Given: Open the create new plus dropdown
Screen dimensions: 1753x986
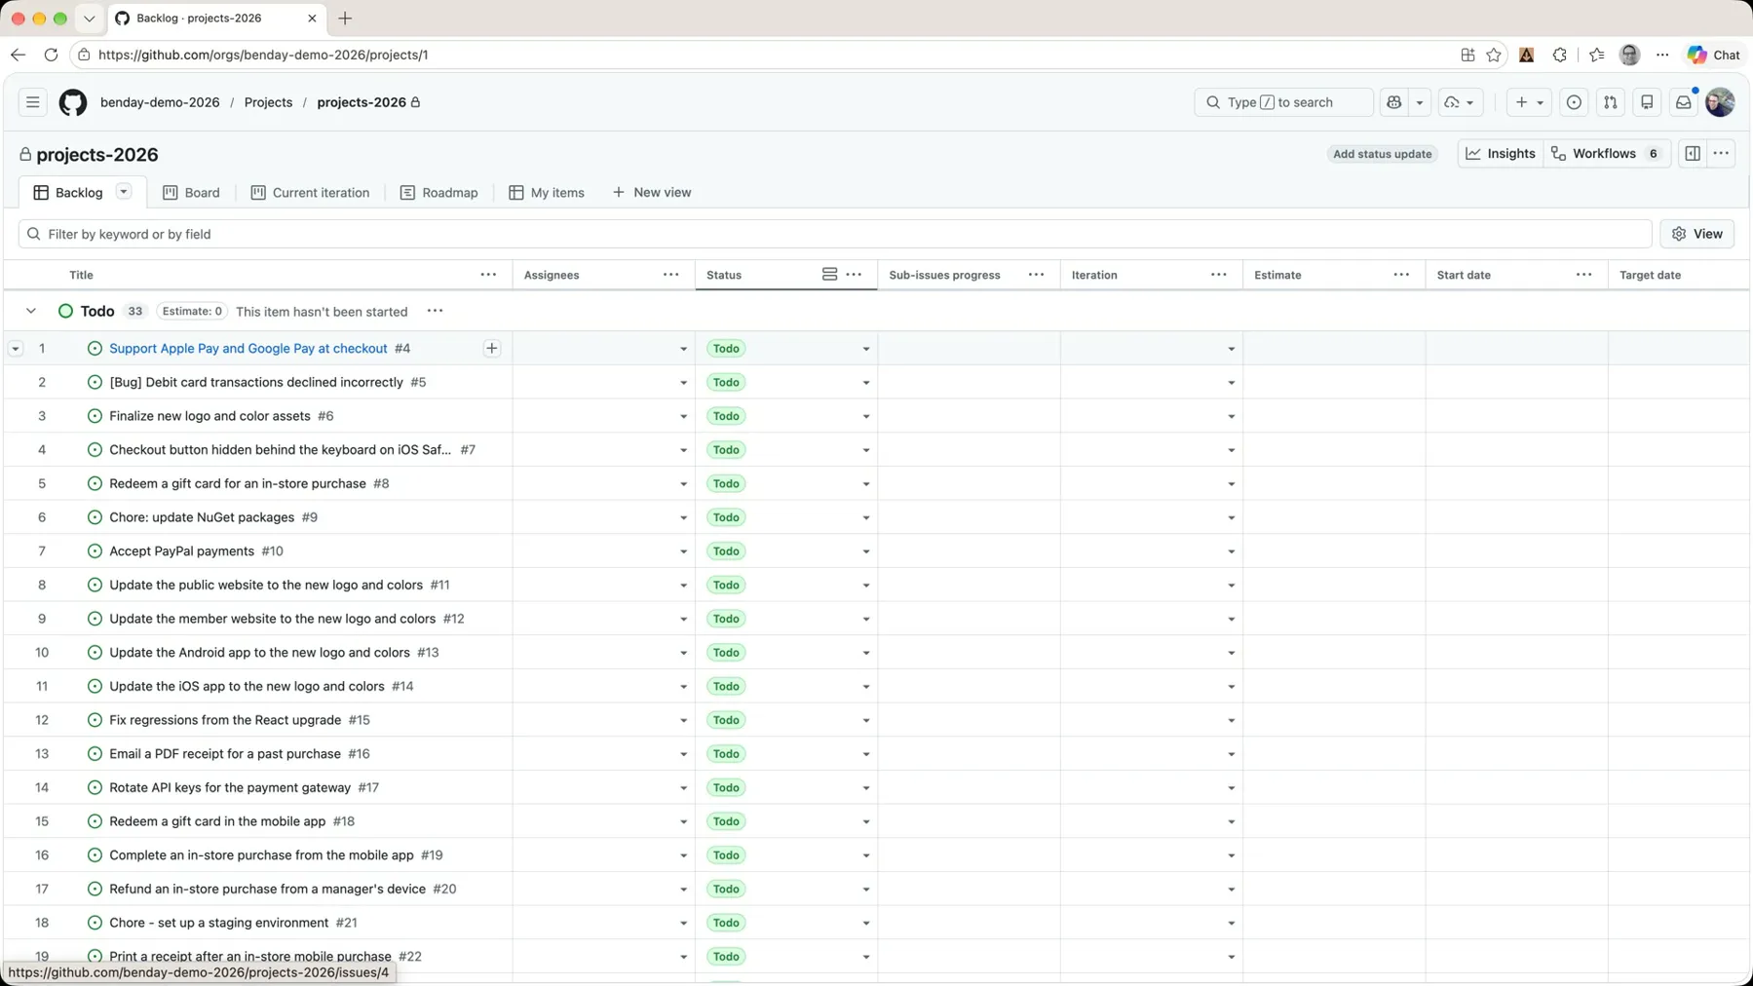Looking at the screenshot, I should (1529, 102).
